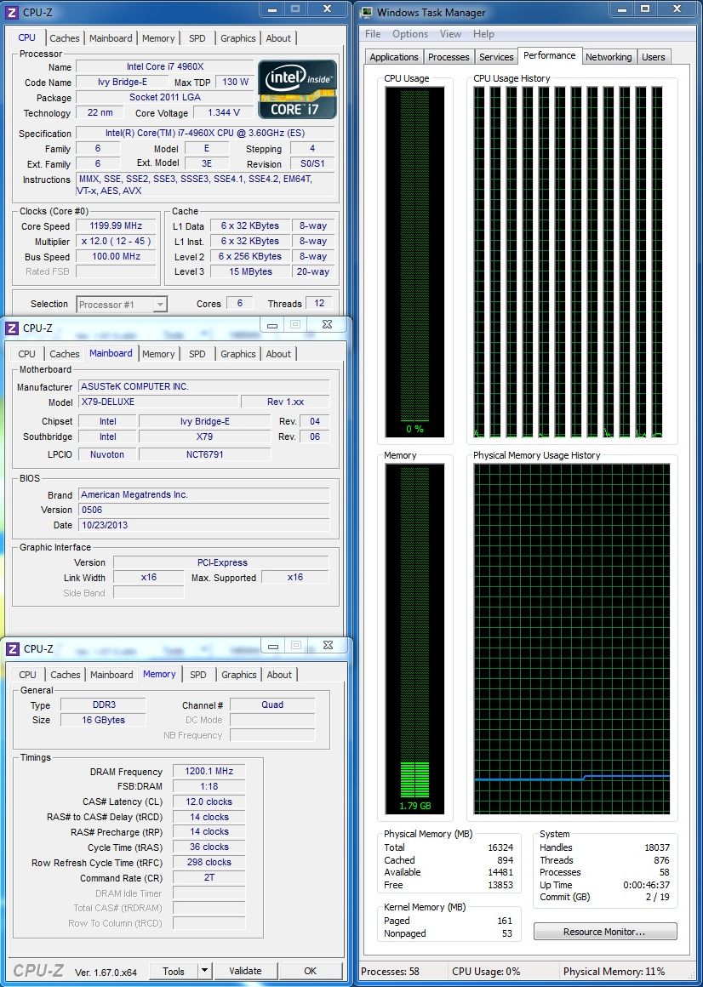Switch to the Processes tab in Task Manager
This screenshot has width=703, height=987.
pyautogui.click(x=449, y=57)
